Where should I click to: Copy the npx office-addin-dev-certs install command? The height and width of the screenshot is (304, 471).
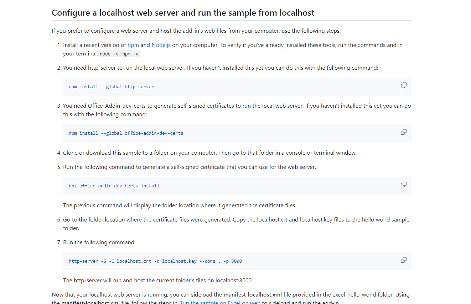click(x=403, y=185)
